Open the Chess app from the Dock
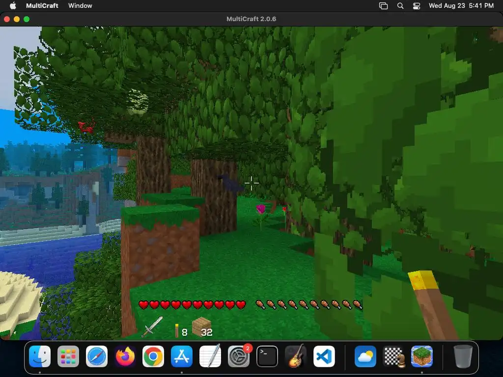503x377 pixels. [x=394, y=356]
